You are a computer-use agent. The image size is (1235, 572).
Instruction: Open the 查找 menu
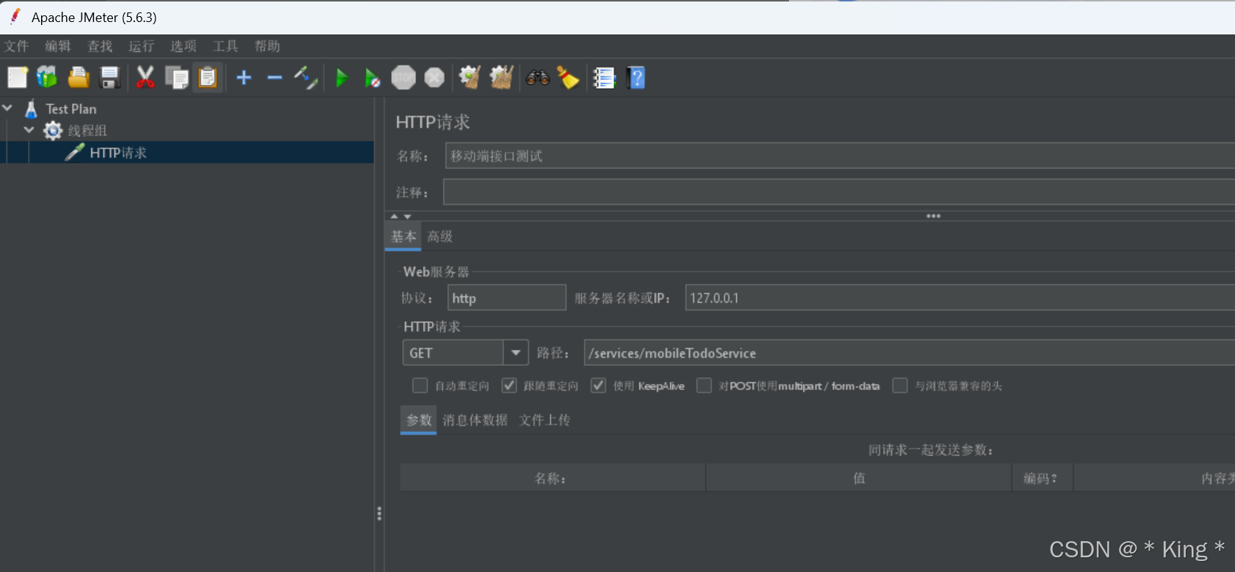click(100, 46)
